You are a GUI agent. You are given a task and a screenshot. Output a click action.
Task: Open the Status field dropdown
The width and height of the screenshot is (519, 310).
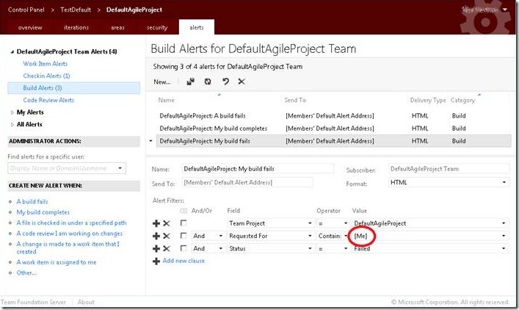click(310, 248)
